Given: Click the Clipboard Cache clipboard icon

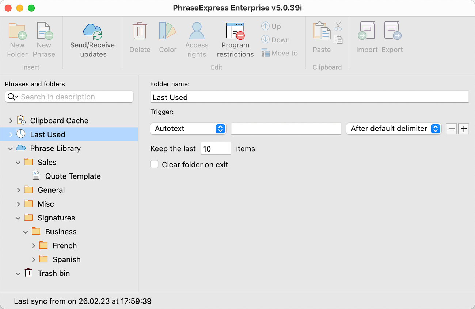Looking at the screenshot, I should 21,120.
